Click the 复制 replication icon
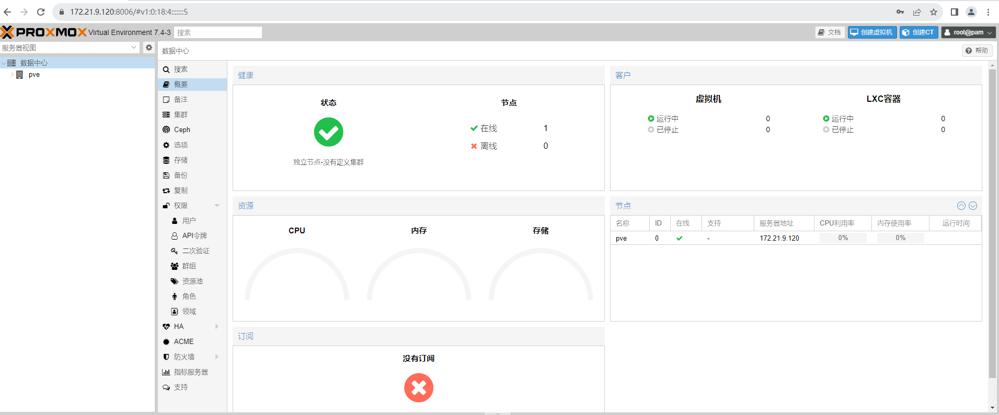The width and height of the screenshot is (999, 415). [166, 191]
